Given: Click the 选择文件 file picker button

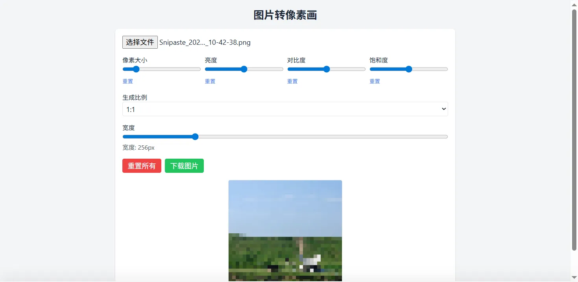Looking at the screenshot, I should 140,42.
